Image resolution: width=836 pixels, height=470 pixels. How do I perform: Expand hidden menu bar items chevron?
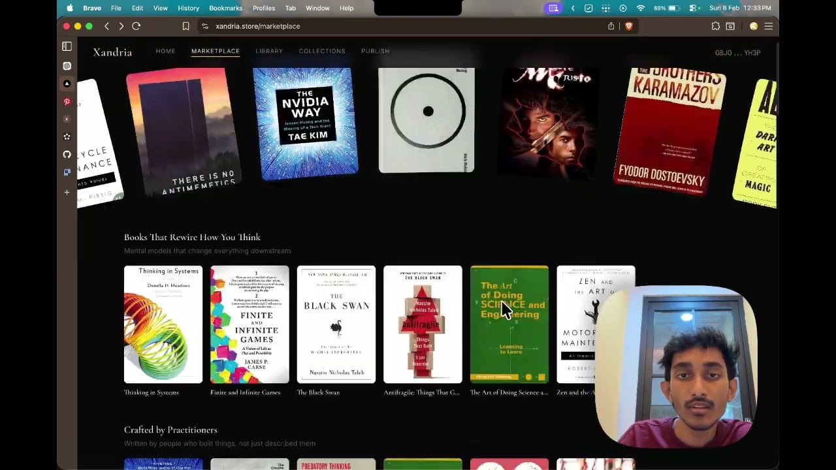[x=573, y=8]
